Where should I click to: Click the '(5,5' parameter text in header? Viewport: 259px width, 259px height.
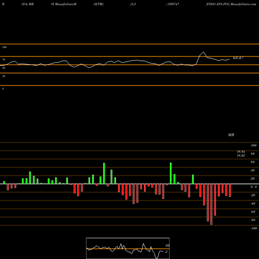pos(133,4)
